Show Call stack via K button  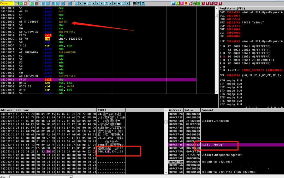[x=110, y=3]
